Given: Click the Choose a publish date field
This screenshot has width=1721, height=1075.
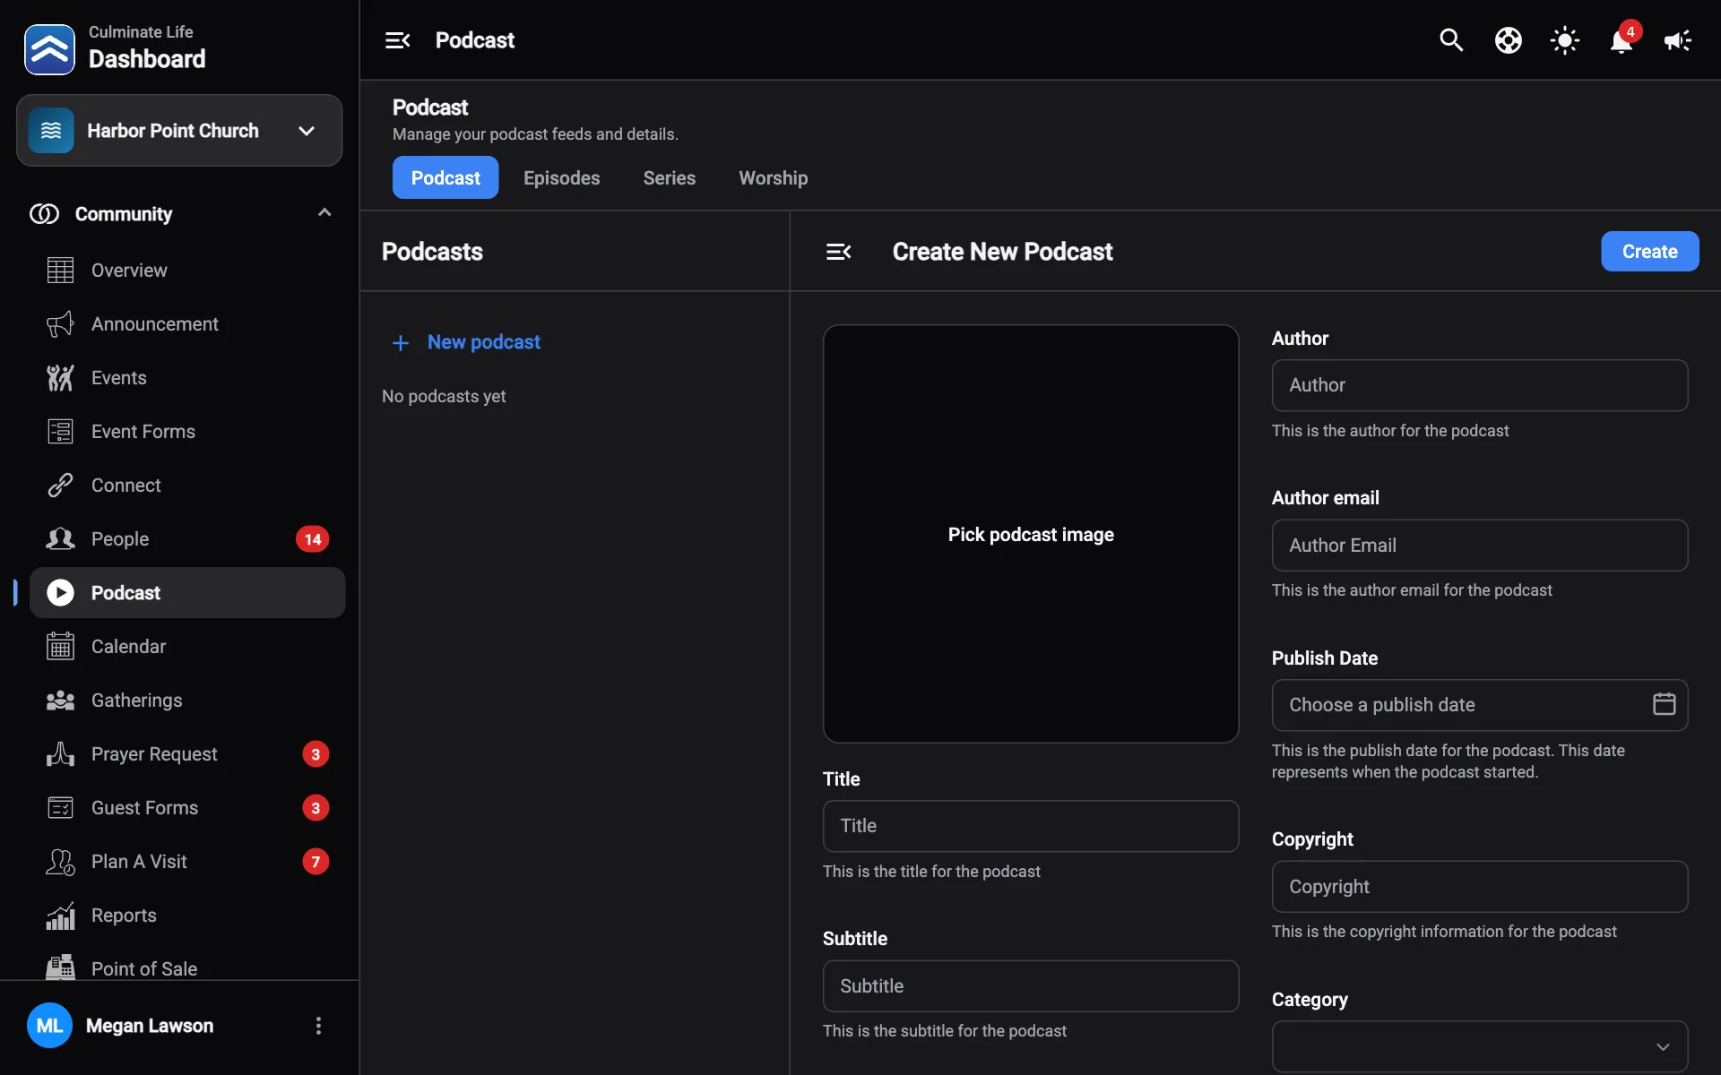Looking at the screenshot, I should pos(1479,705).
